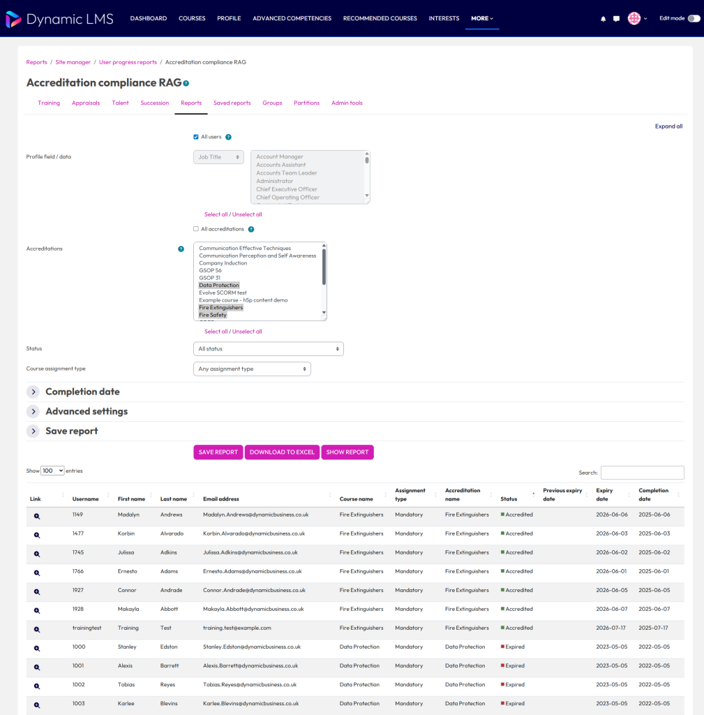The height and width of the screenshot is (715, 704).
Task: Open details magnifier for Ernesto Adams row
Action: pyautogui.click(x=37, y=573)
